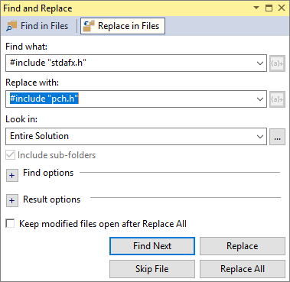Close the Find and Replace window
The image size is (290, 282).
coord(282,8)
